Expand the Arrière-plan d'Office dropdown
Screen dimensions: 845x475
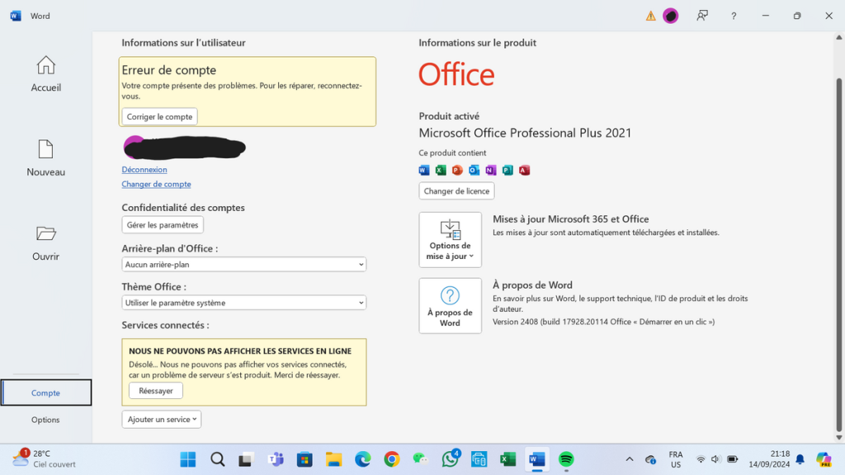tap(243, 265)
